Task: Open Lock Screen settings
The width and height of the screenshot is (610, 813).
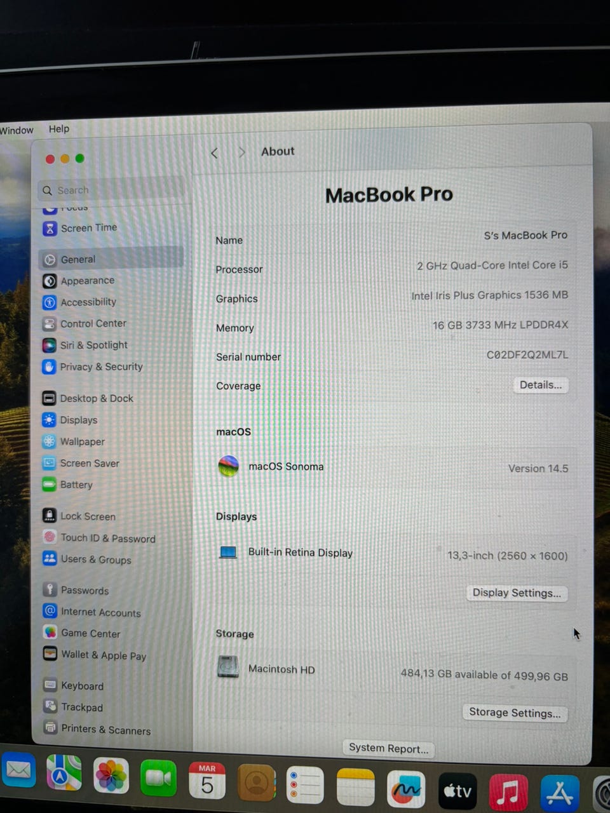Action: point(79,516)
